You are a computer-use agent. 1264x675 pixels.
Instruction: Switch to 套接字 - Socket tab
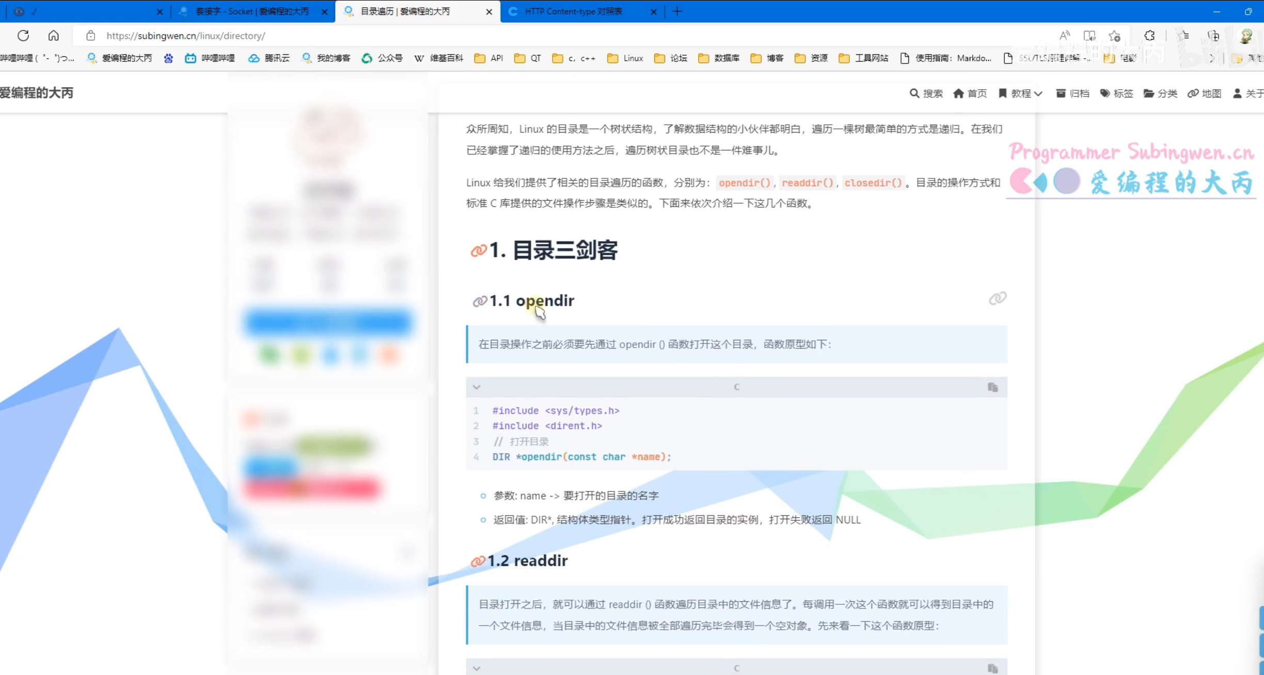252,11
